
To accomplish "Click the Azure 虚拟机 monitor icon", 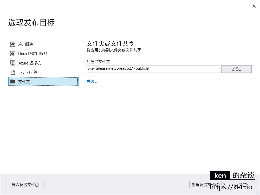I will 13,63.
